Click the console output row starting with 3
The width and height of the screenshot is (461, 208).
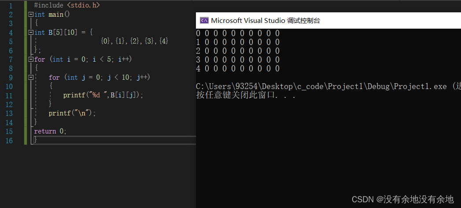coord(238,60)
